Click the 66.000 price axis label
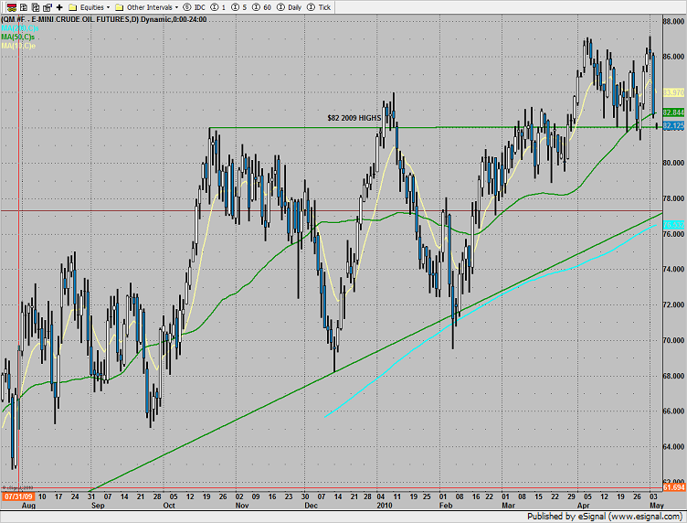Viewport: 687px width, 523px height. coord(673,411)
